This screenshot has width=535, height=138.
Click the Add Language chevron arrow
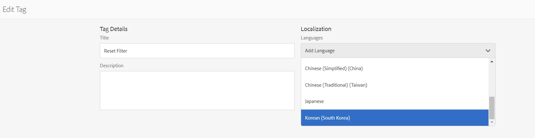[488, 51]
